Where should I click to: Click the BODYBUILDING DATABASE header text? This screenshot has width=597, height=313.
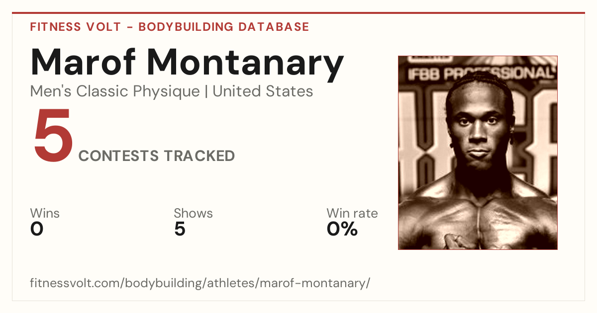pyautogui.click(x=224, y=27)
